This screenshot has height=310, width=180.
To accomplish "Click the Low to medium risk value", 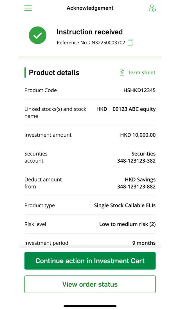I will point(127,224).
